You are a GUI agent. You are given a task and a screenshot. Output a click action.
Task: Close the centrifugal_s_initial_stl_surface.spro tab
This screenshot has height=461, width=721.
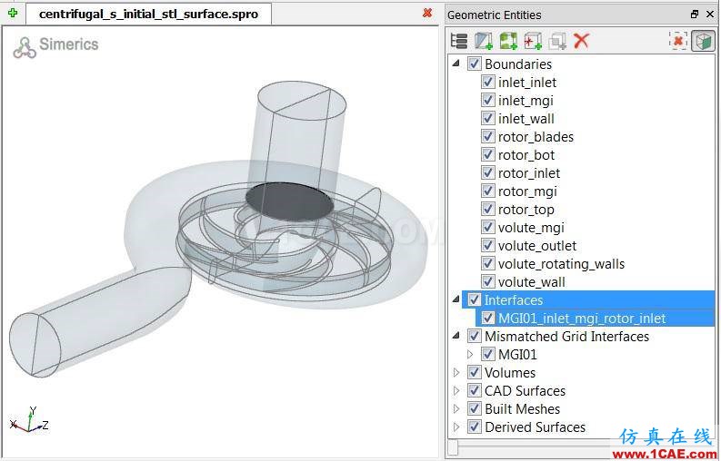click(427, 13)
